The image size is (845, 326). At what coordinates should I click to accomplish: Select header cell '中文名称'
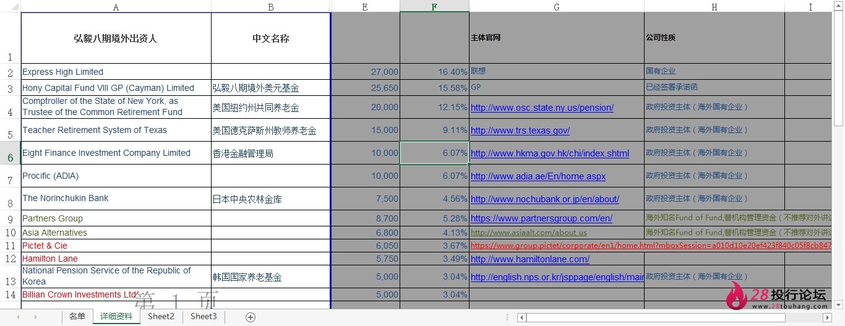click(271, 38)
